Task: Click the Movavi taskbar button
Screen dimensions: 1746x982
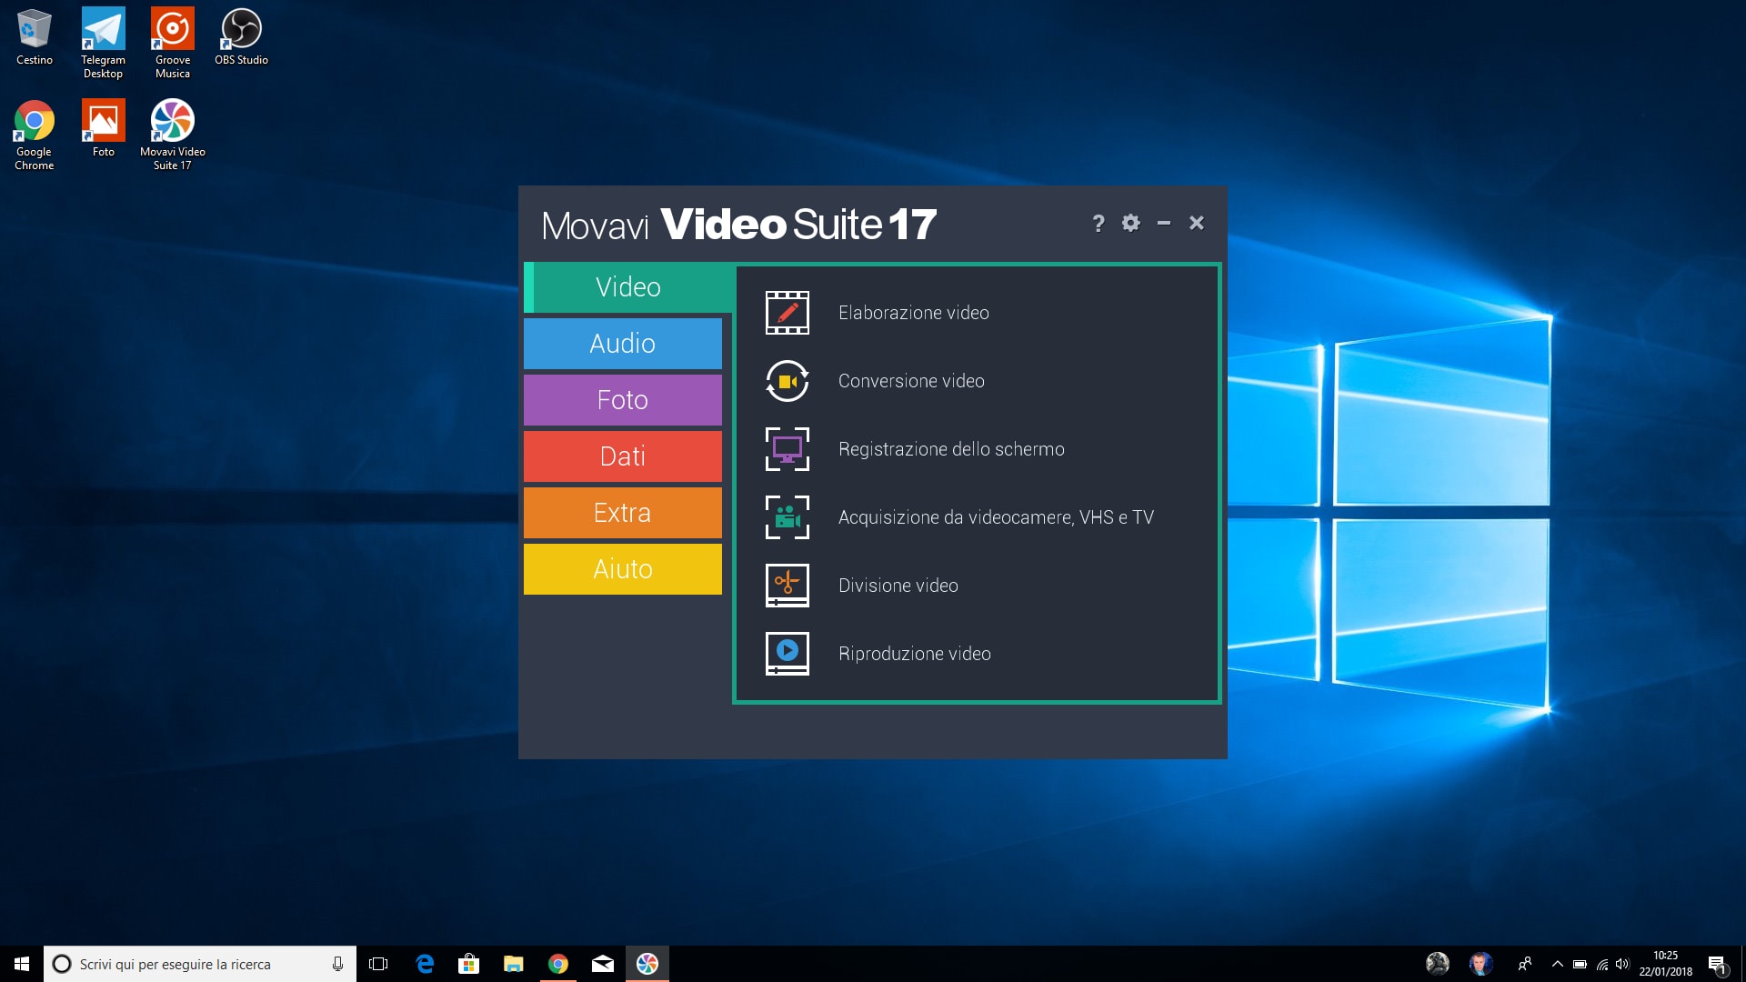Action: coord(647,964)
